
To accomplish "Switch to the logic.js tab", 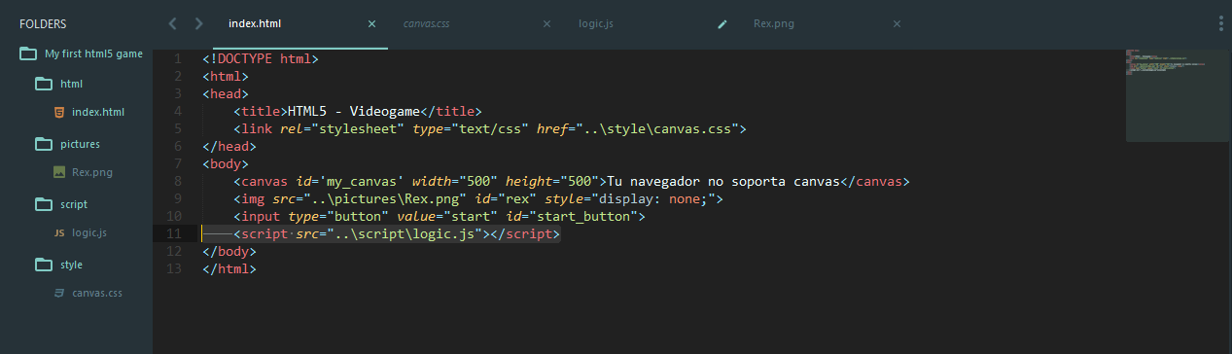I will pyautogui.click(x=651, y=24).
